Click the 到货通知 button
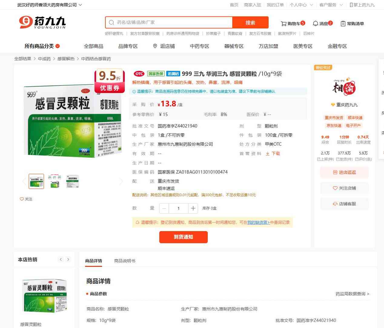The width and height of the screenshot is (384, 328). (183, 237)
